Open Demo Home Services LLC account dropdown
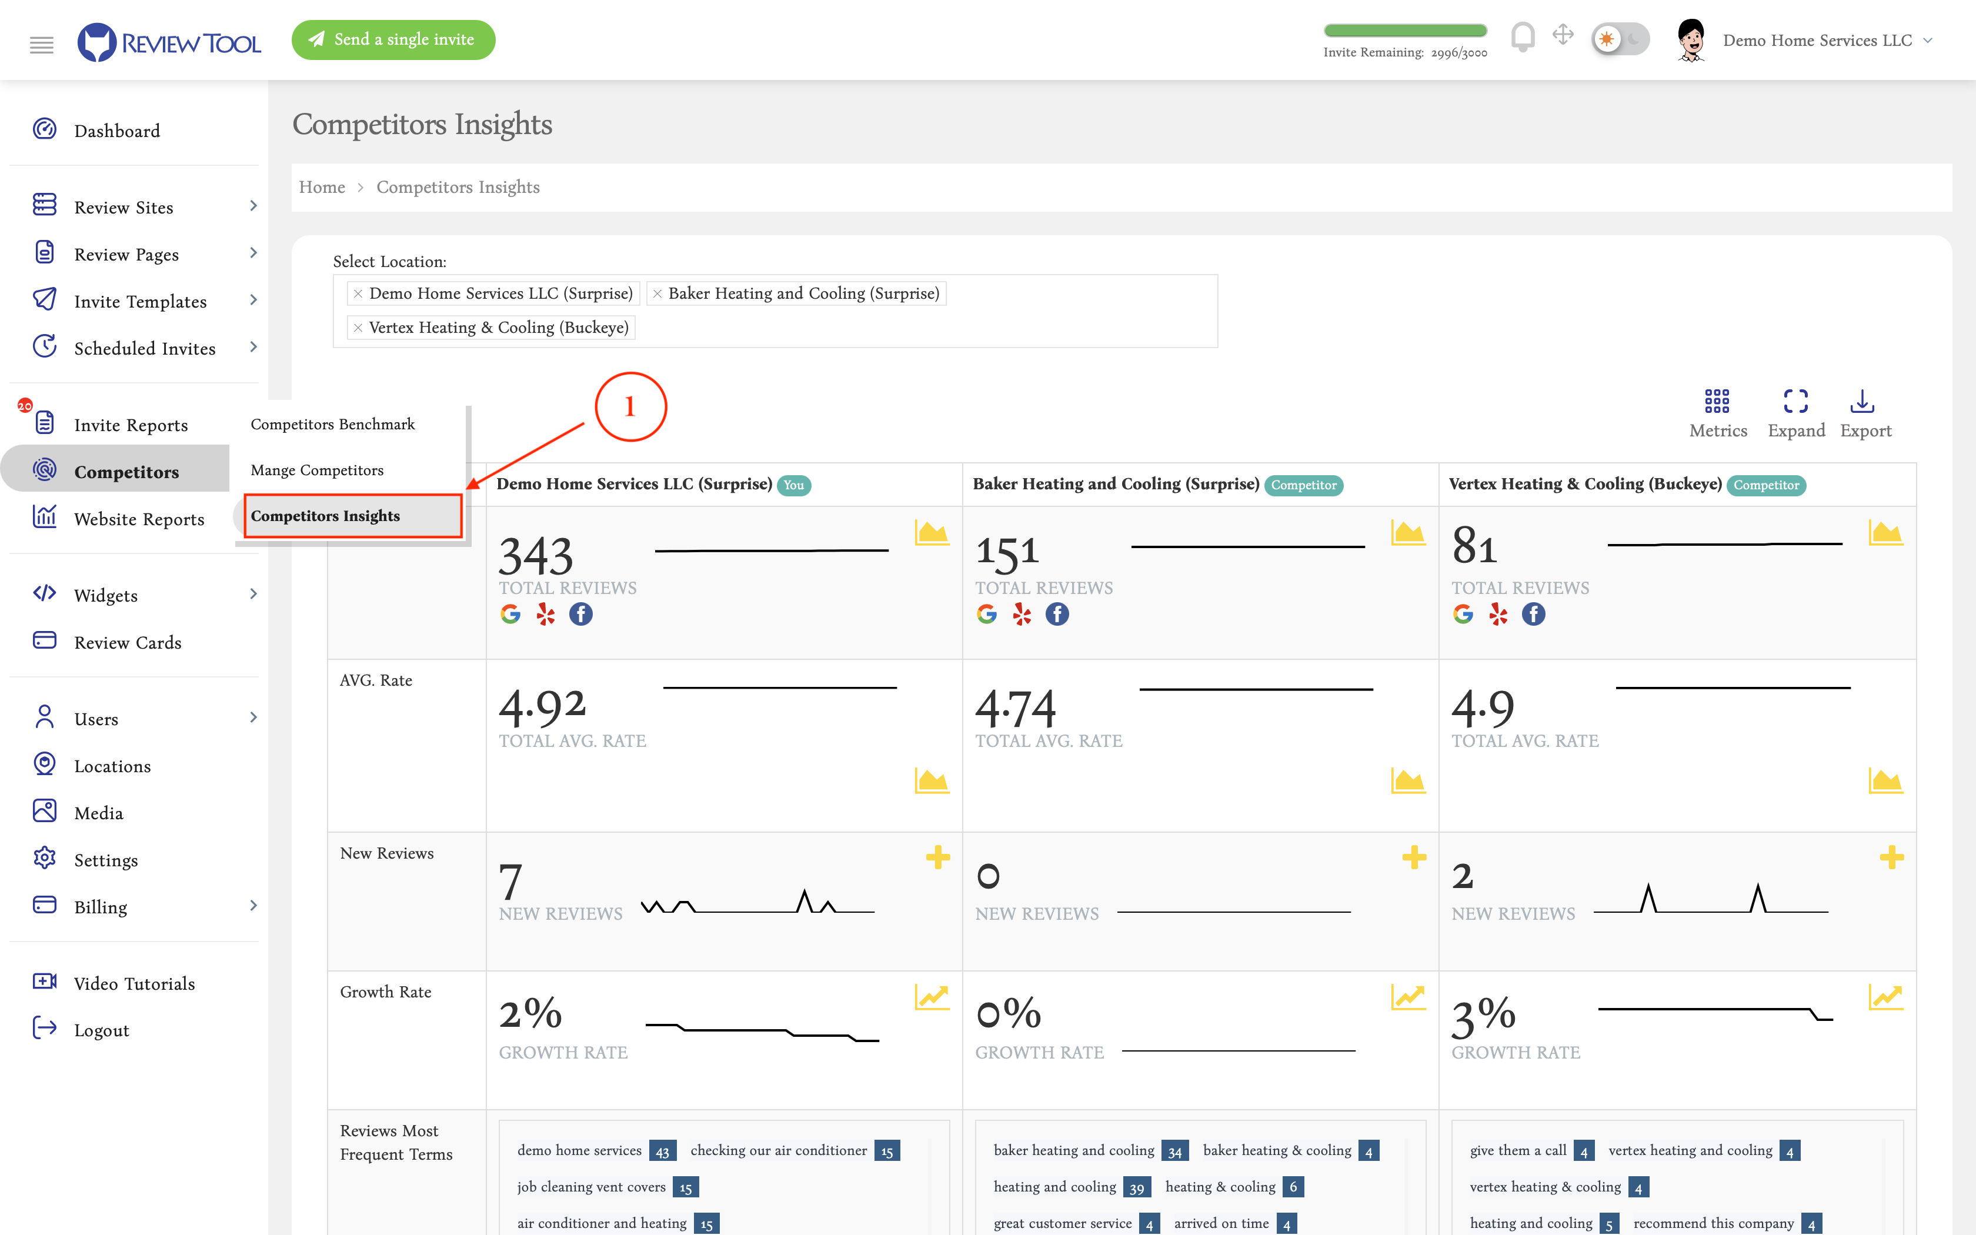Viewport: 1976px width, 1235px height. [1827, 40]
